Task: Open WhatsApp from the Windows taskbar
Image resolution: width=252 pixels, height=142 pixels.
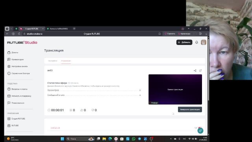Action: pos(133,139)
